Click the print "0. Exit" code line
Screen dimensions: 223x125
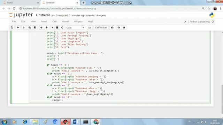click(x=58, y=47)
